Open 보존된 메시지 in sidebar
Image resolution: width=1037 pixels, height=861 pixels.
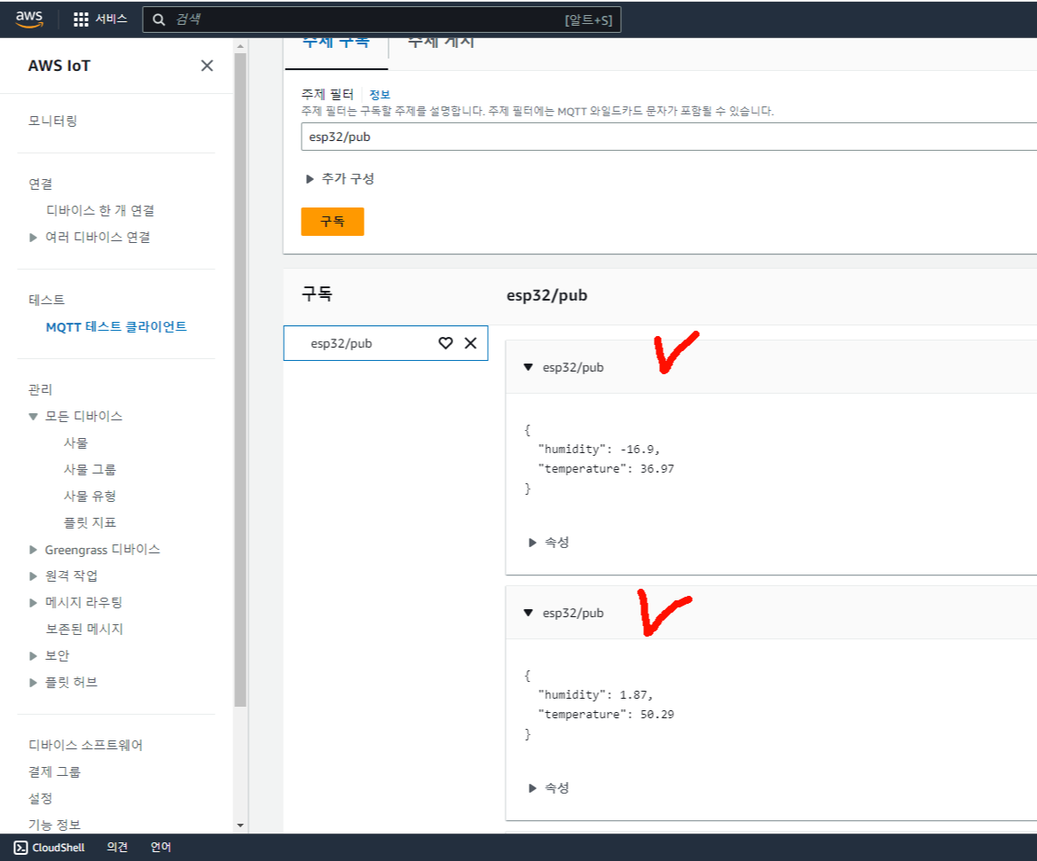click(84, 629)
